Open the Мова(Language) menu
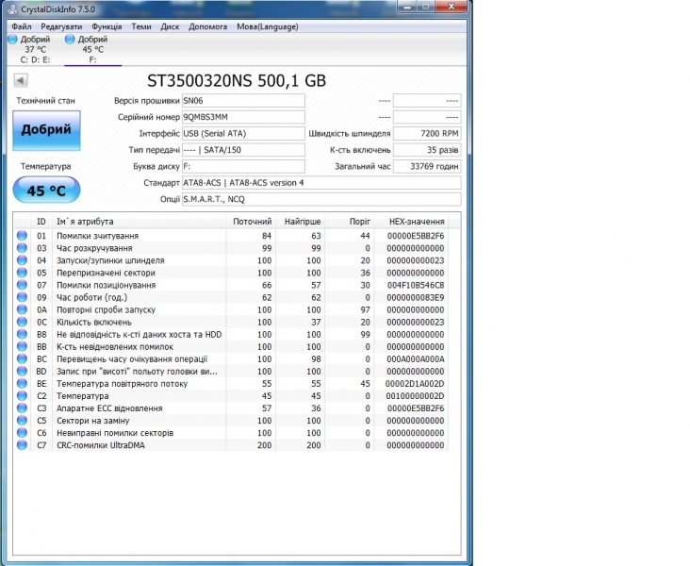The image size is (690, 566). point(267,26)
